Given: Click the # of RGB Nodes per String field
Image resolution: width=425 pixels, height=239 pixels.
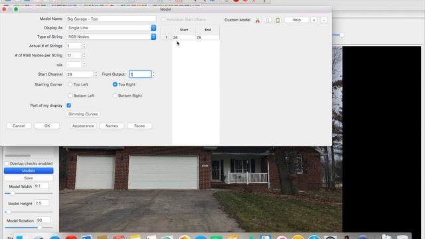Looking at the screenshot, I should tap(74, 55).
